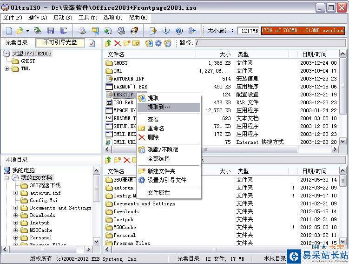Click the 不可引导光盘 boot status button
The height and width of the screenshot is (264, 349).
[60, 42]
